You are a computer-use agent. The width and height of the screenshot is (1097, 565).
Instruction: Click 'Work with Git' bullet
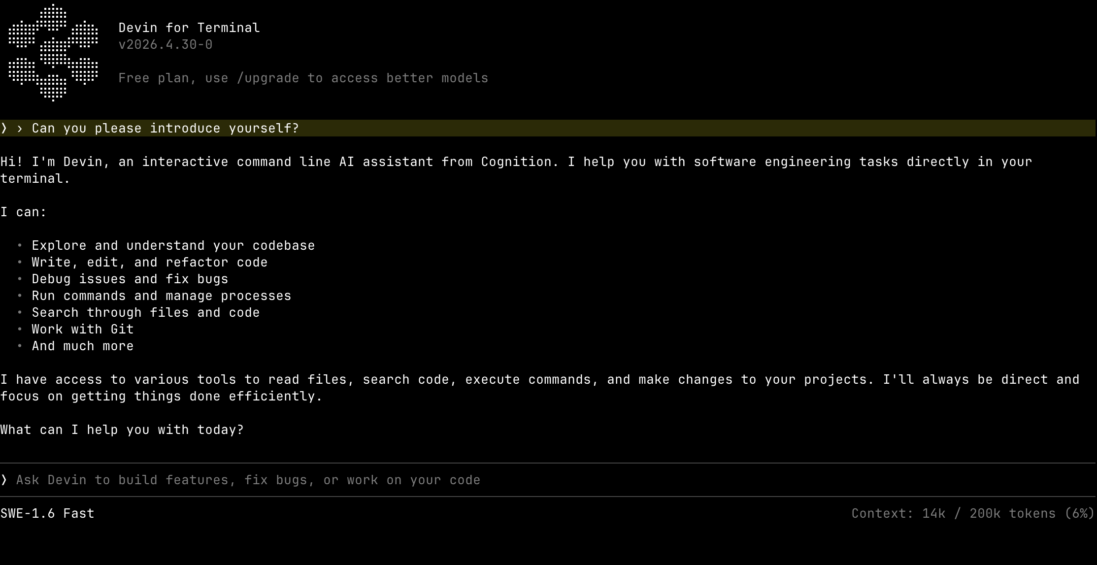(x=83, y=329)
